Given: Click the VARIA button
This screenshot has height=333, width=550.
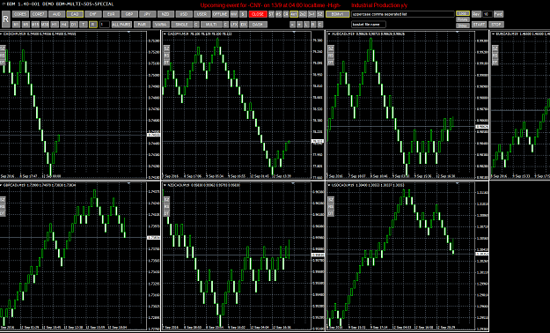Looking at the screenshot, I should click(161, 25).
